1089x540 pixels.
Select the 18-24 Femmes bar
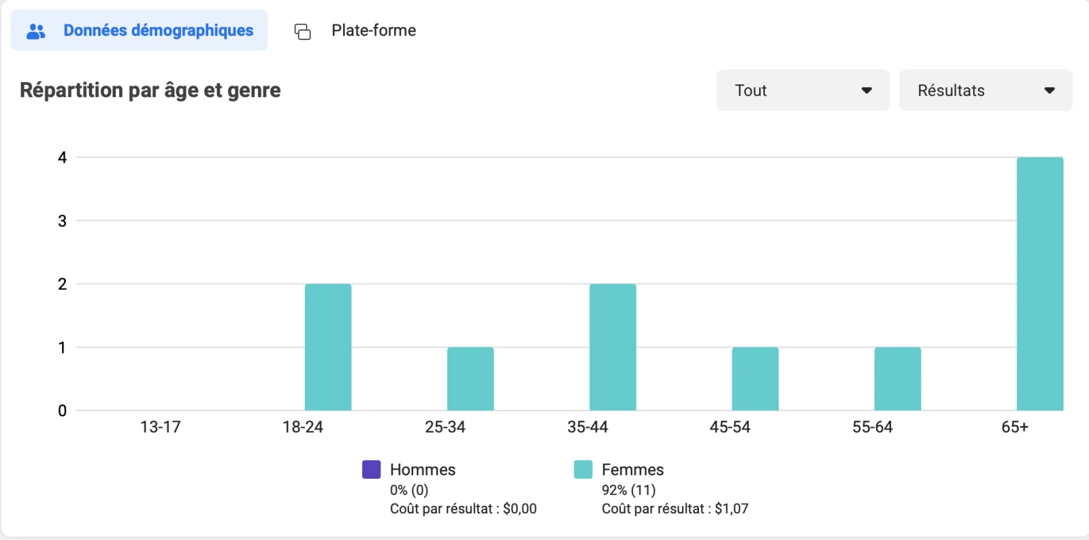pyautogui.click(x=328, y=347)
